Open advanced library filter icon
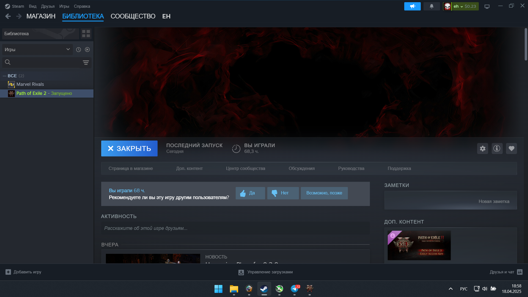 86,63
